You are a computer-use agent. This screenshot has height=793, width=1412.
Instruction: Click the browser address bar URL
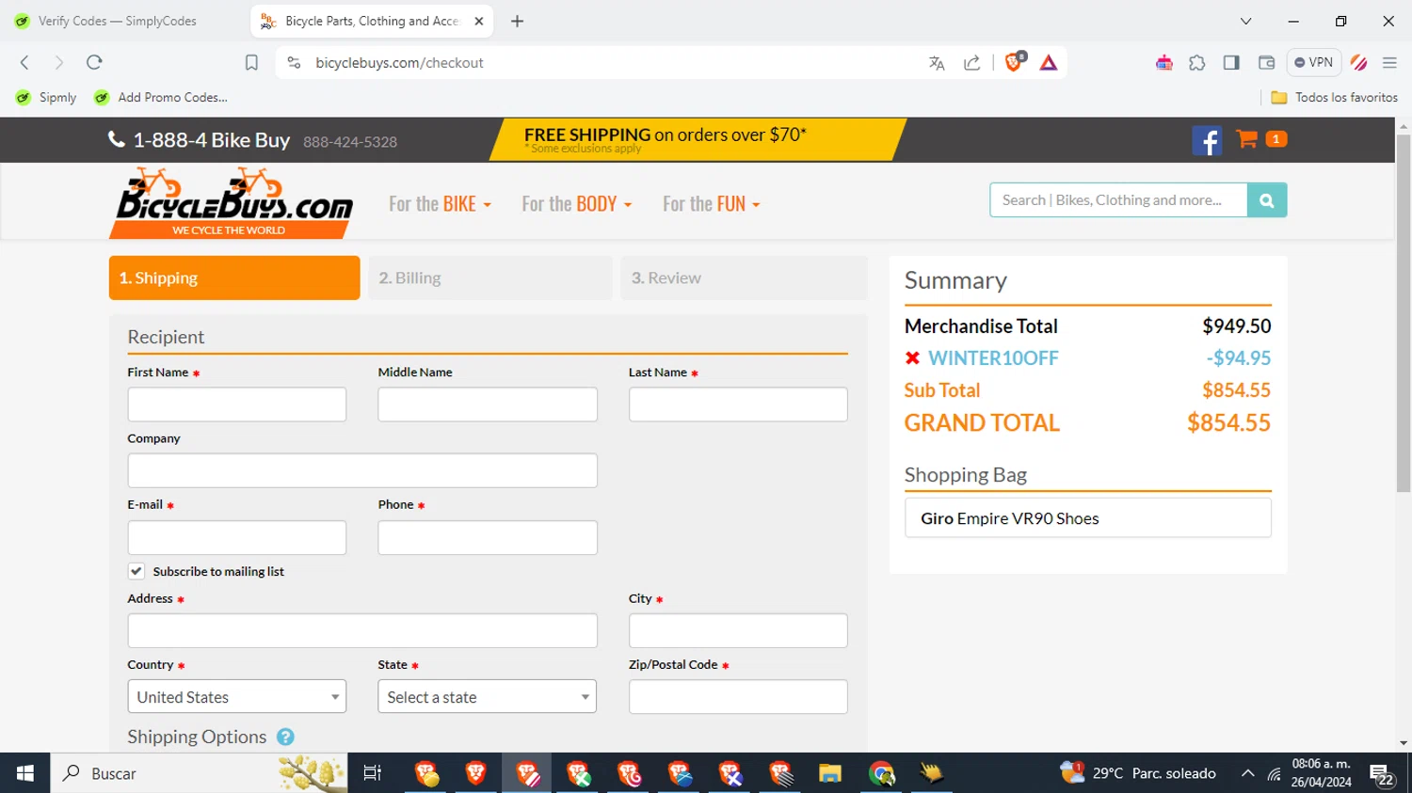click(x=399, y=63)
